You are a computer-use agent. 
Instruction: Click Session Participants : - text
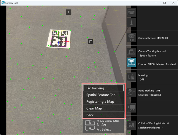click(x=150, y=128)
